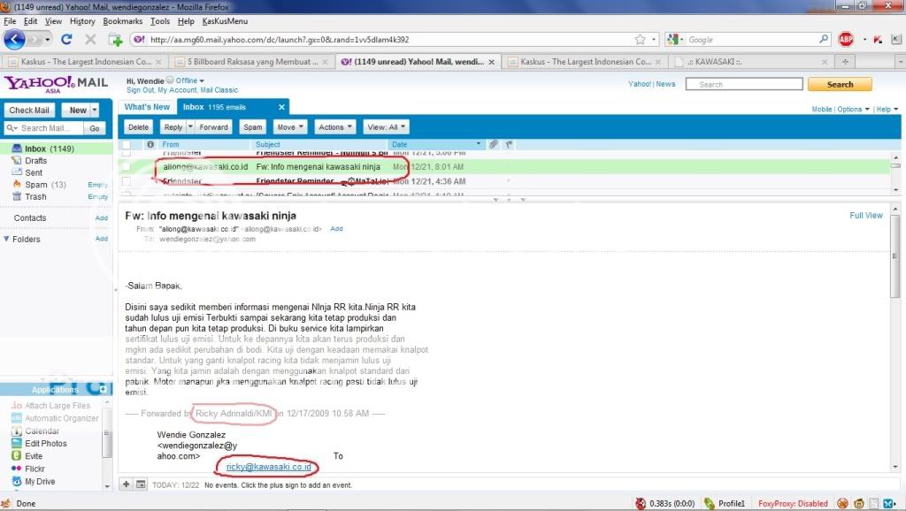Close the Inbox mail tab
This screenshot has width=906, height=511.
tap(281, 107)
